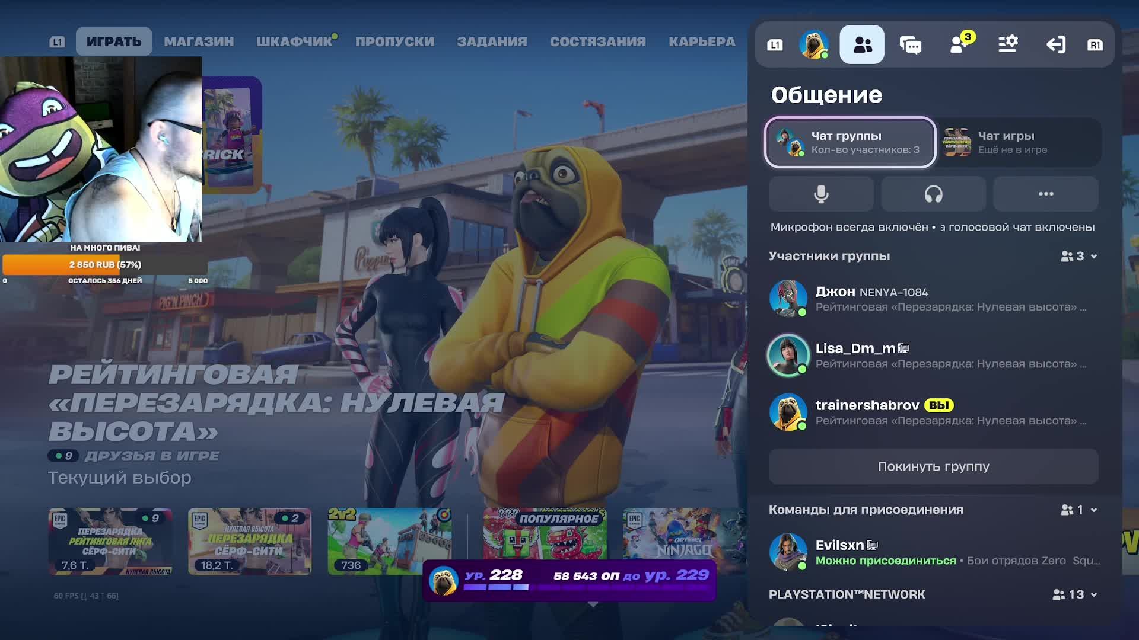The image size is (1139, 640).
Task: Toggle the headphones audio button
Action: [933, 194]
